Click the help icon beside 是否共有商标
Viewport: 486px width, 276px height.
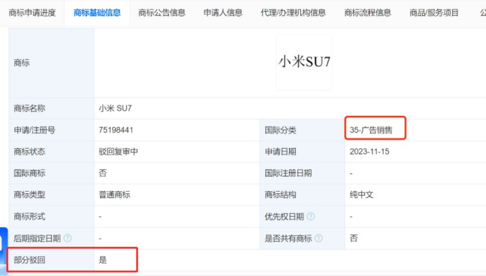click(x=318, y=238)
